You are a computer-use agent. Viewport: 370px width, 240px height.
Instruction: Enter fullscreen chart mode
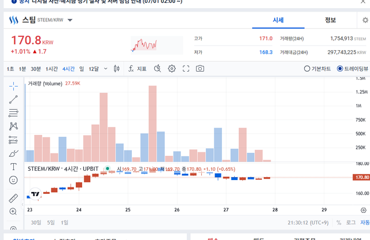(186, 69)
